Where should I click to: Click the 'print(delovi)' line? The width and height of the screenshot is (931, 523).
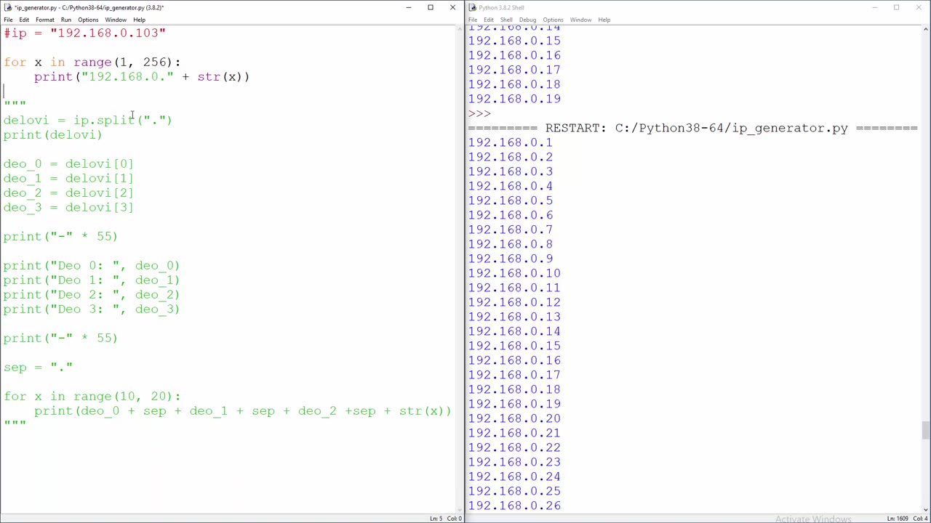[x=52, y=135]
